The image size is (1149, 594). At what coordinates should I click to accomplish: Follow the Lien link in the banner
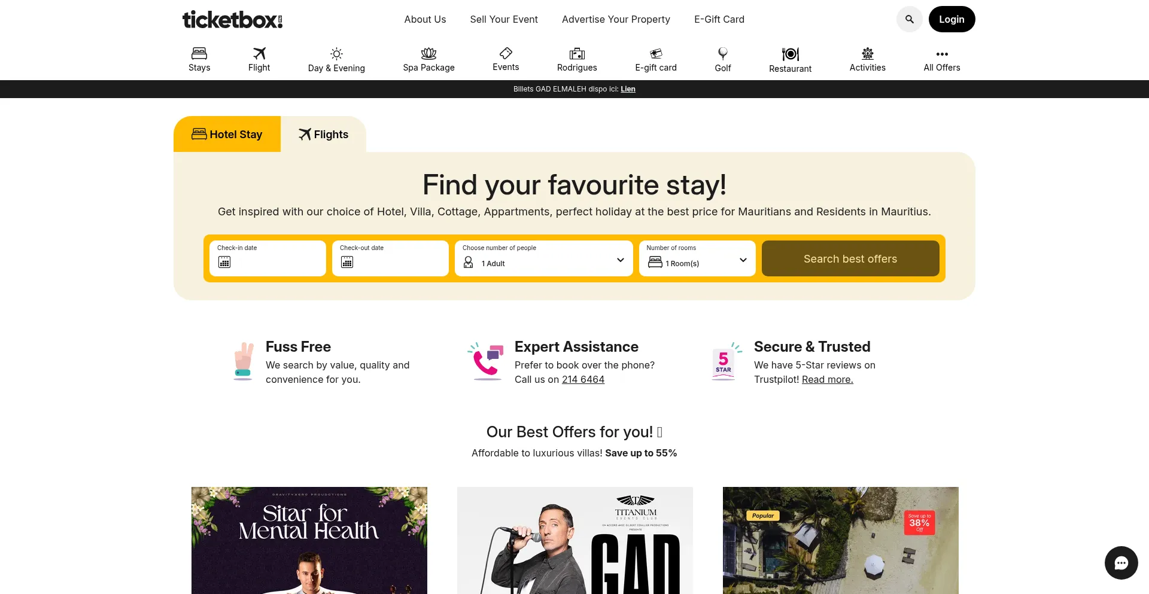[628, 89]
